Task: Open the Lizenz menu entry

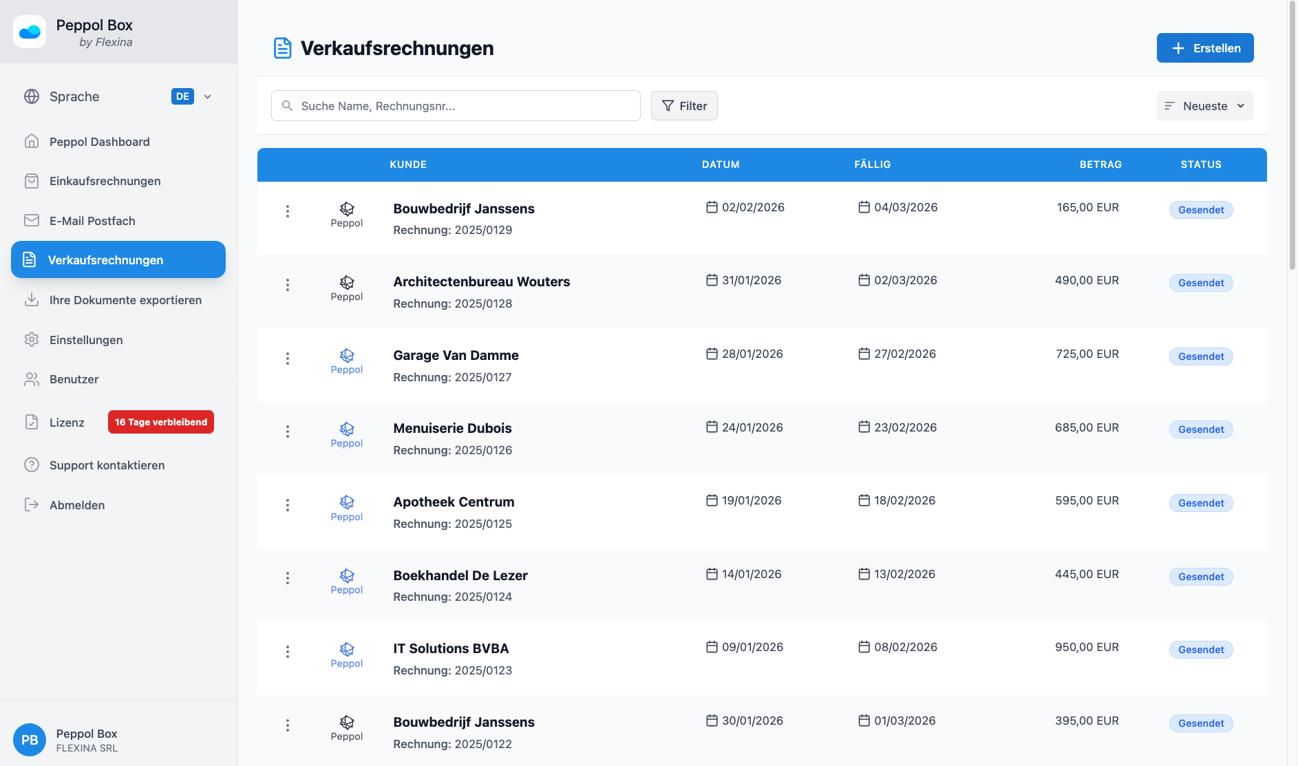Action: pyautogui.click(x=66, y=422)
